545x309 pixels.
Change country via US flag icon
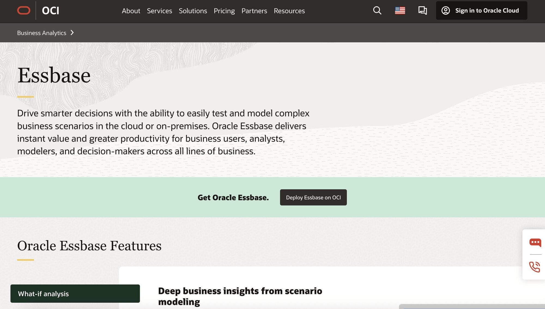[x=400, y=10]
